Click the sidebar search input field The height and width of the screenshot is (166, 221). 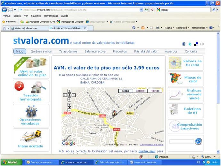pyautogui.click(x=182, y=141)
